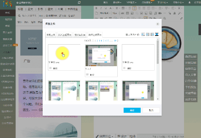The height and width of the screenshot is (138, 201).
Task: Click the 135 logo
Action: click(7, 4)
